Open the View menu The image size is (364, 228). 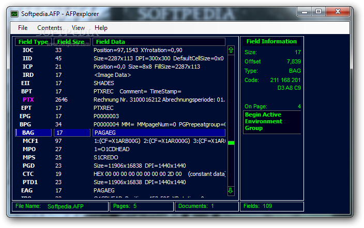(78, 28)
